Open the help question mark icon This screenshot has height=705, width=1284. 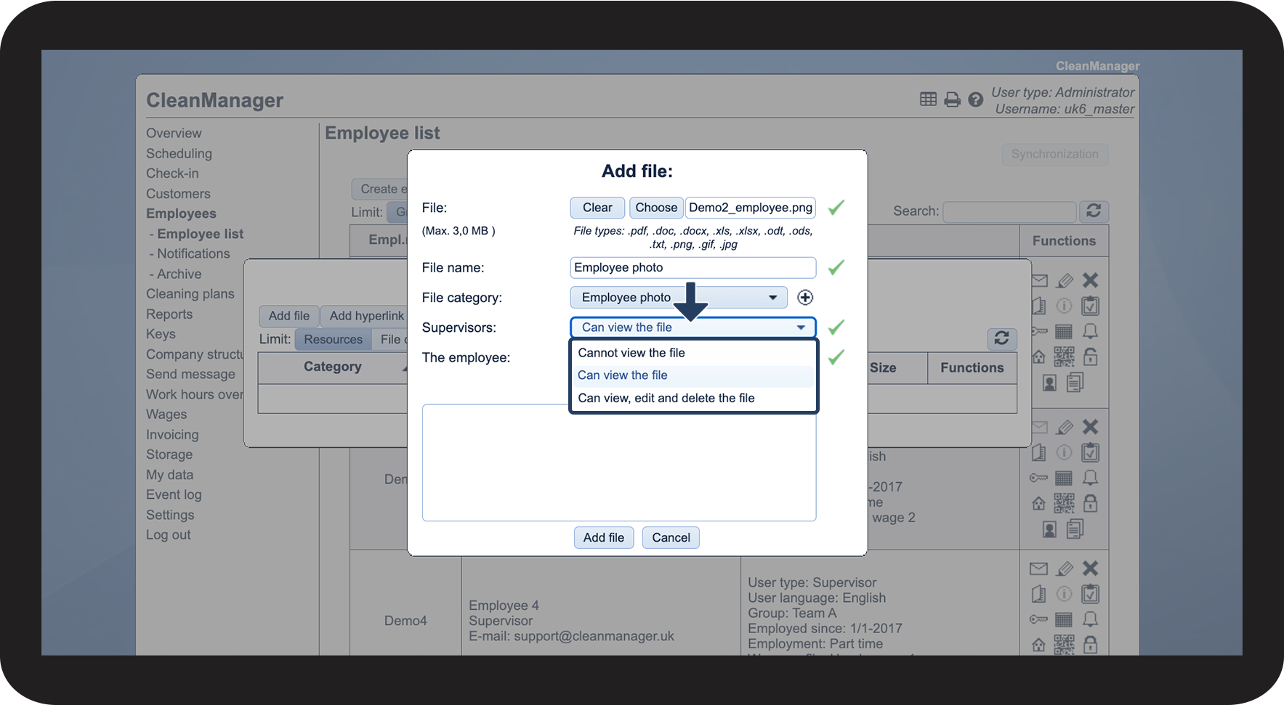point(976,99)
